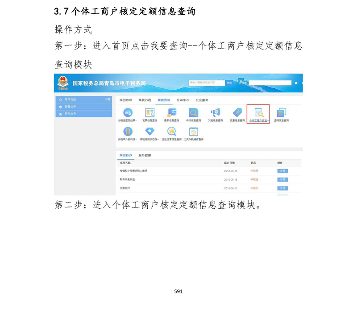Switch to 服务提醒 tab

tap(145, 155)
